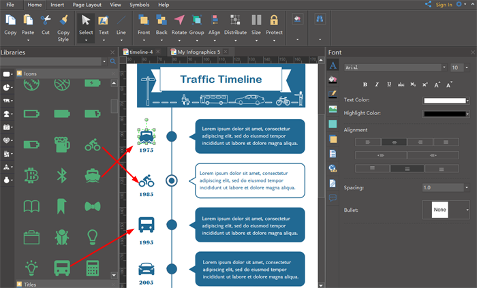Expand the Titles library section
The width and height of the screenshot is (477, 288).
pos(30,284)
